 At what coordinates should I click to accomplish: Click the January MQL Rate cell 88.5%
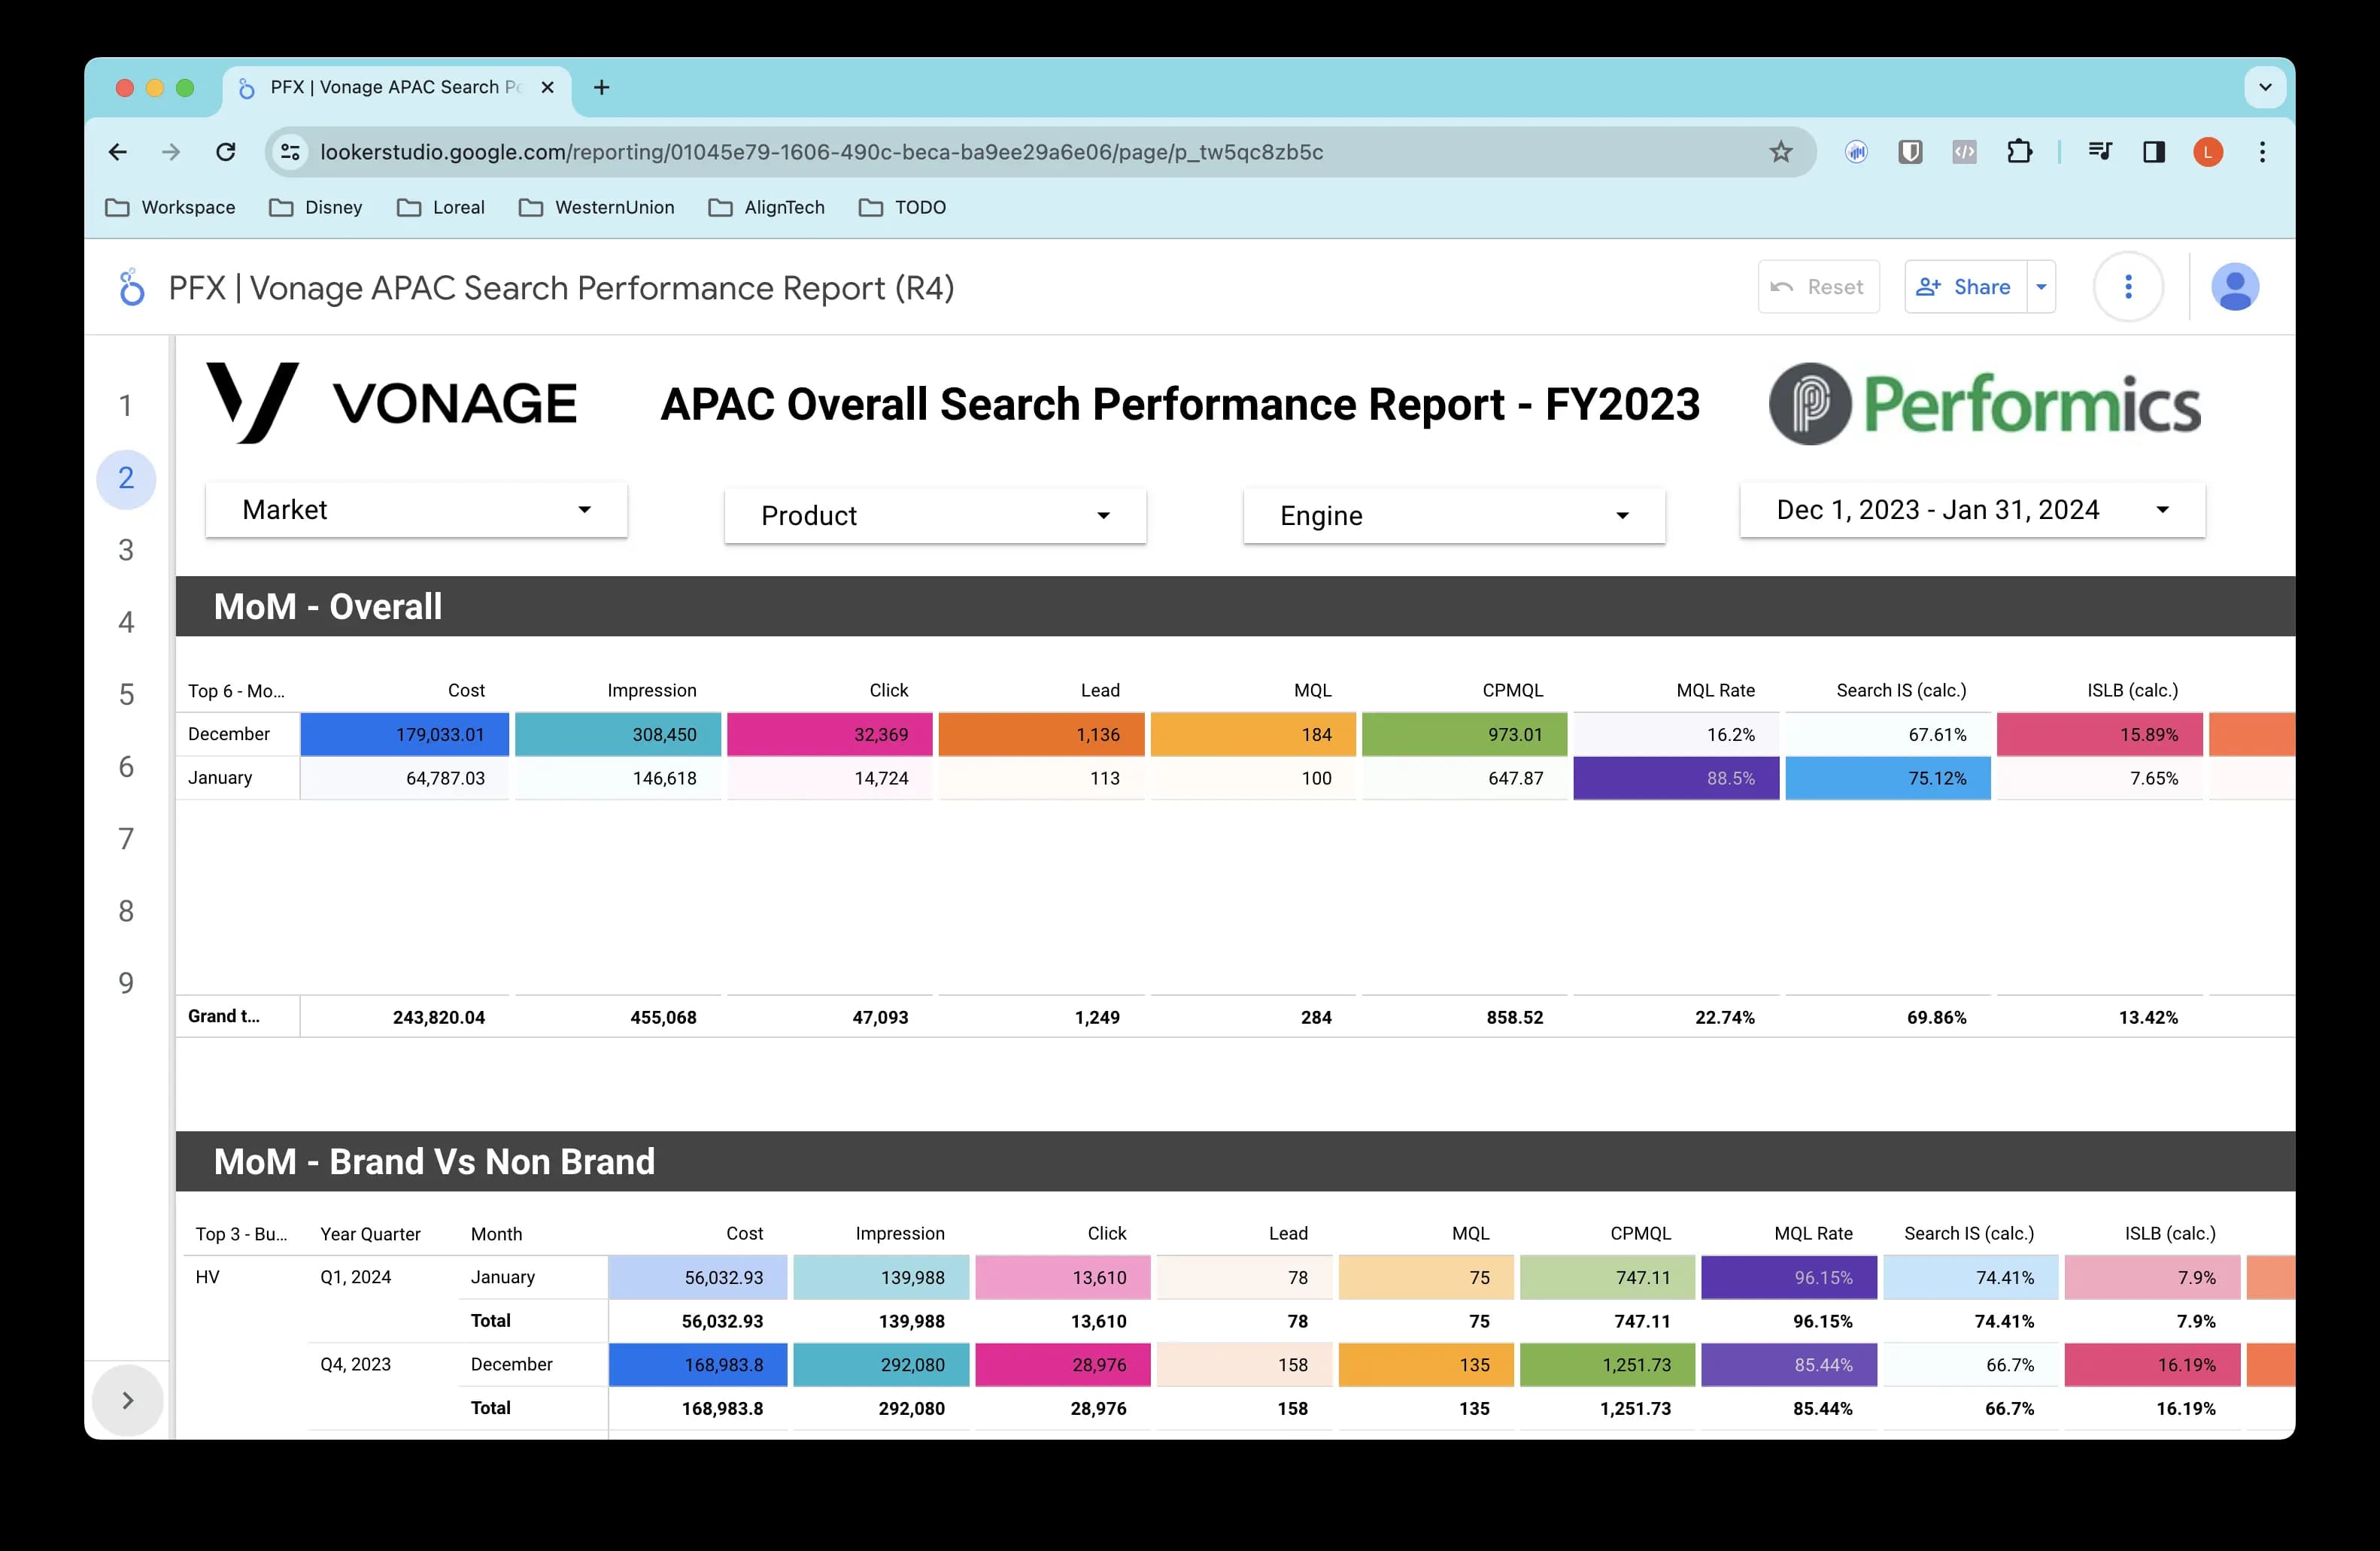(1676, 778)
